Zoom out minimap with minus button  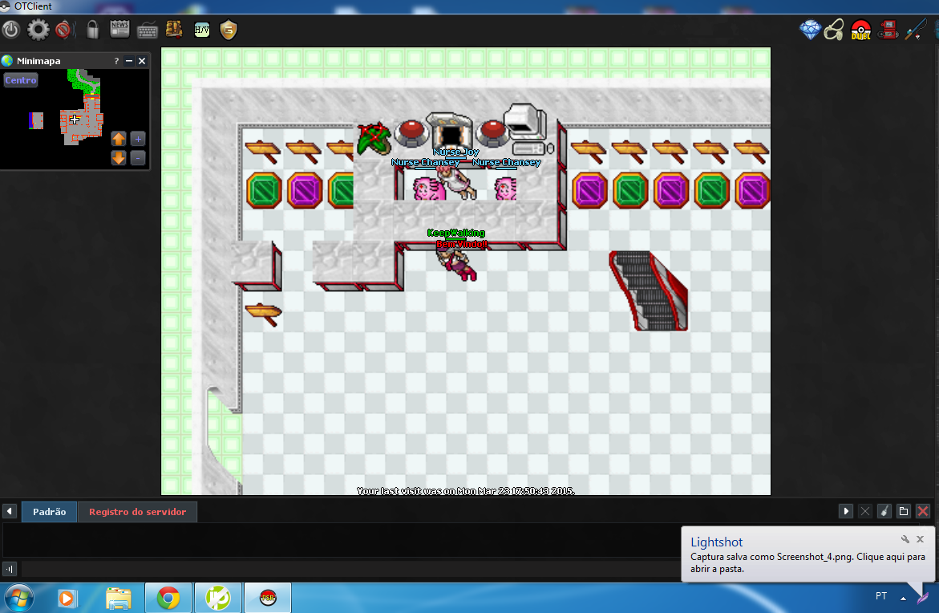pos(138,158)
